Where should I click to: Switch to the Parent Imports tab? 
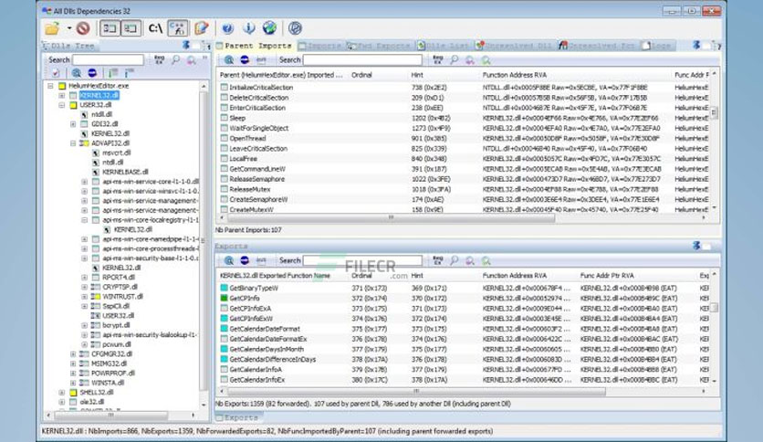click(x=254, y=46)
